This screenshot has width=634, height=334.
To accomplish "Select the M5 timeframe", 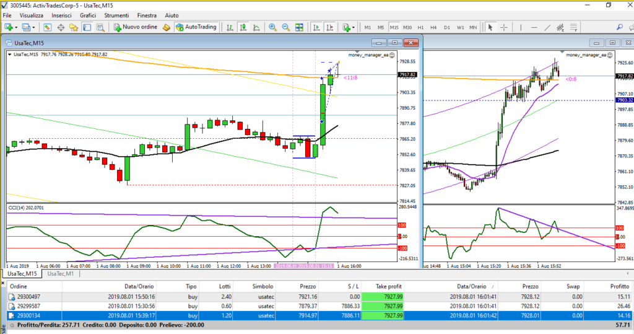I will pos(381,27).
